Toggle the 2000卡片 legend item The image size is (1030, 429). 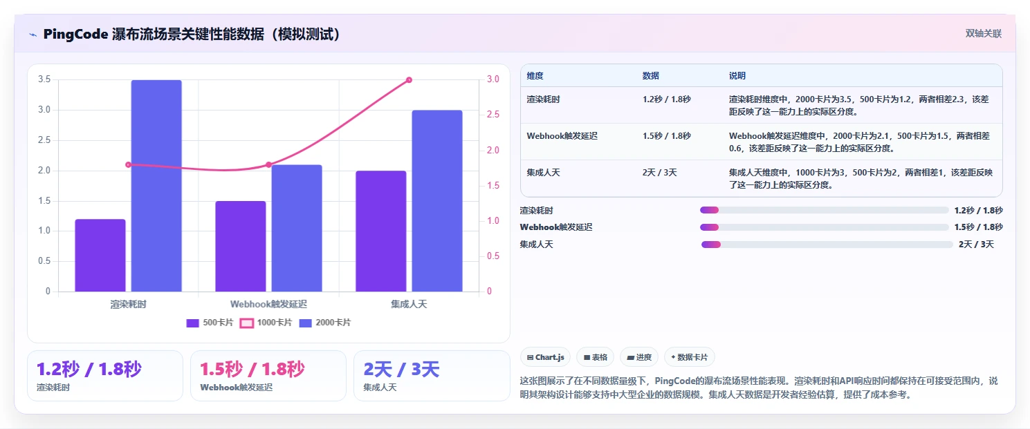(324, 323)
